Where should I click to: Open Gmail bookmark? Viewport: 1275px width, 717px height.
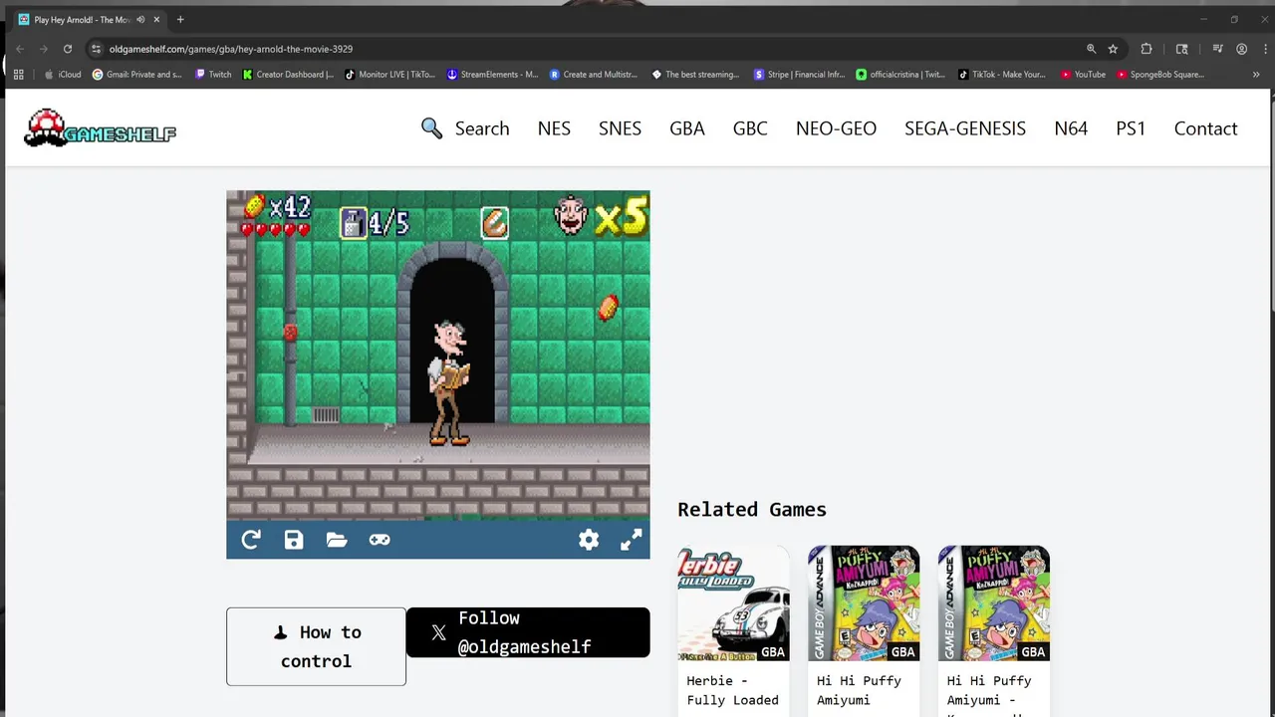[137, 74]
